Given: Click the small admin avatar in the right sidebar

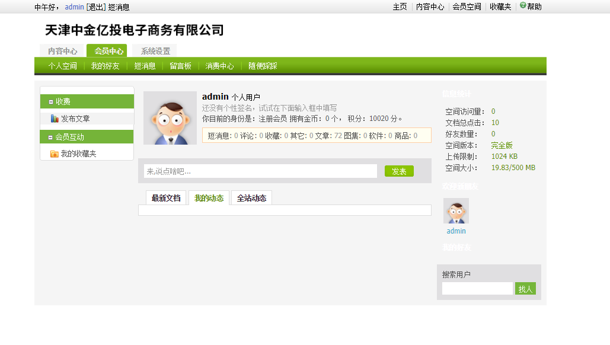Looking at the screenshot, I should click(x=456, y=211).
